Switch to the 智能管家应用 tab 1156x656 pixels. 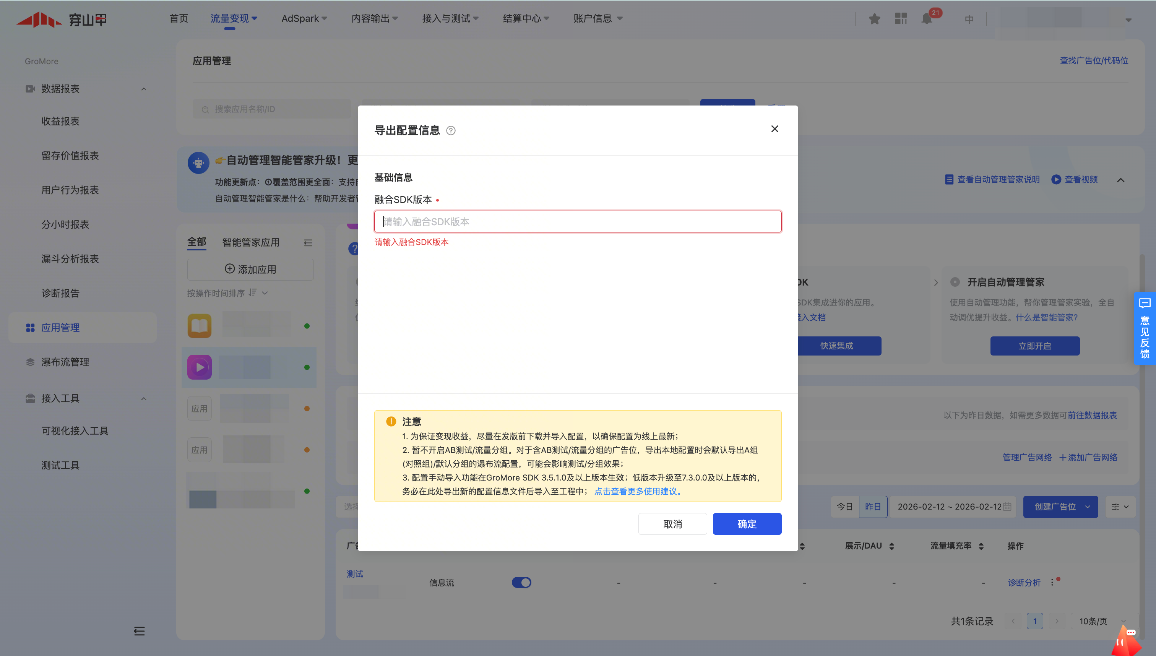pos(251,242)
